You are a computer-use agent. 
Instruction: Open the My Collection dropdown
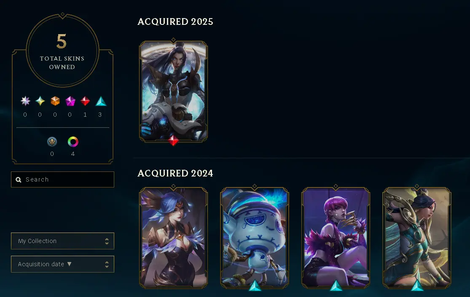click(x=63, y=241)
